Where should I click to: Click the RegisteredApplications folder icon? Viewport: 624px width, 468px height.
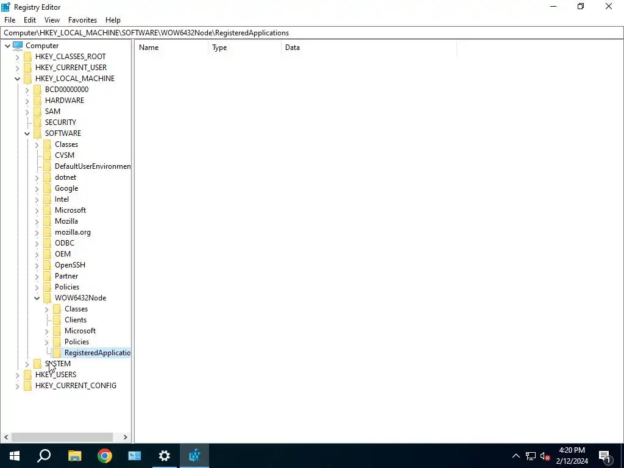tap(57, 353)
